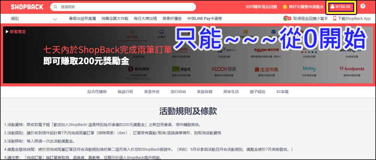Click 最高3.5%現金回饋 under KLOOK
Screen dimensions: 376x160
[x=224, y=75]
